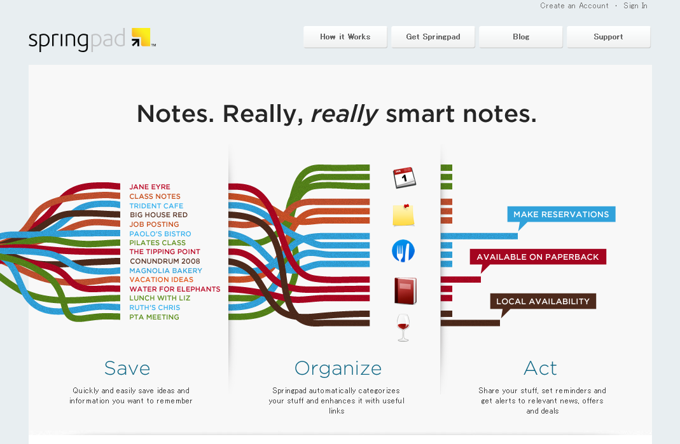Click the Sign In link
The image size is (680, 444).
coord(635,6)
